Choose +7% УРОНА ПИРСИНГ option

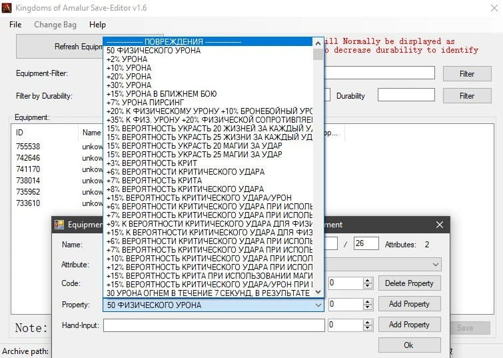coord(208,103)
